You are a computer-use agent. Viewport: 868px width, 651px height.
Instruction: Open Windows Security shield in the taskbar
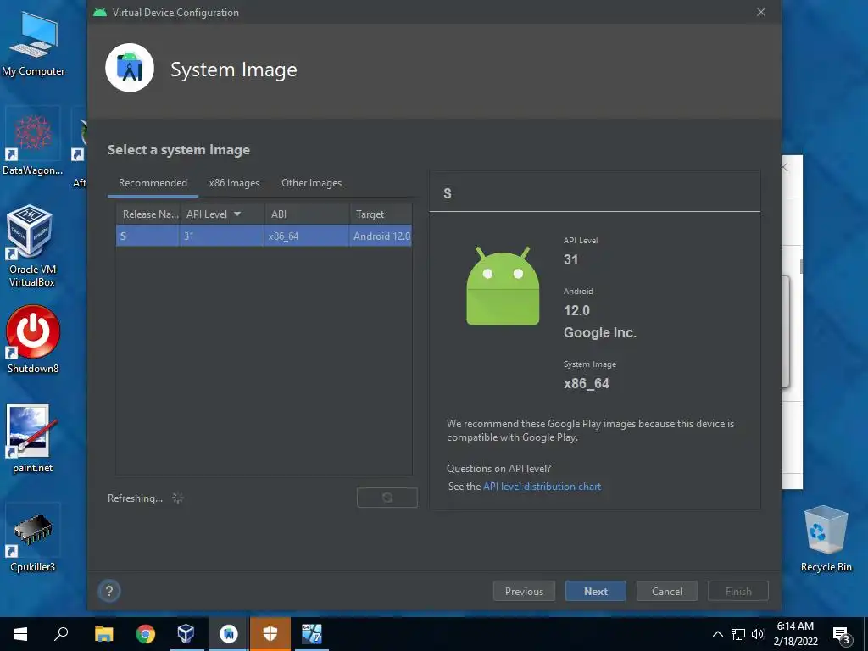(x=270, y=634)
